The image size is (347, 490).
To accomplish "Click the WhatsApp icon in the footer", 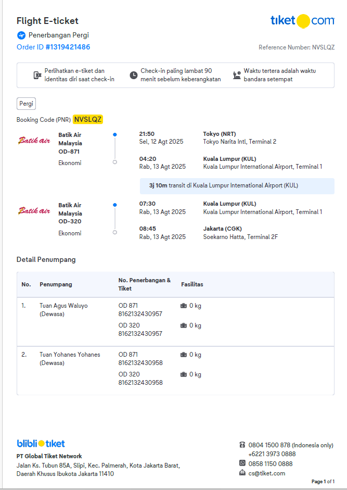I will 242,463.
